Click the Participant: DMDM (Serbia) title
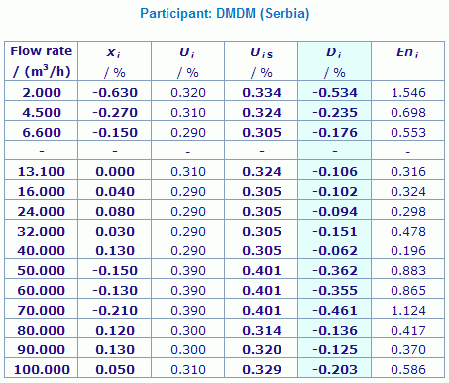Viewport: 449px width, 383px height. point(225,14)
